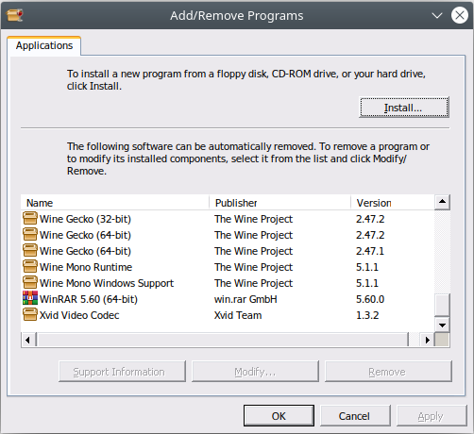The image size is (474, 434).
Task: Click the list's scroll down arrow
Action: (x=442, y=325)
